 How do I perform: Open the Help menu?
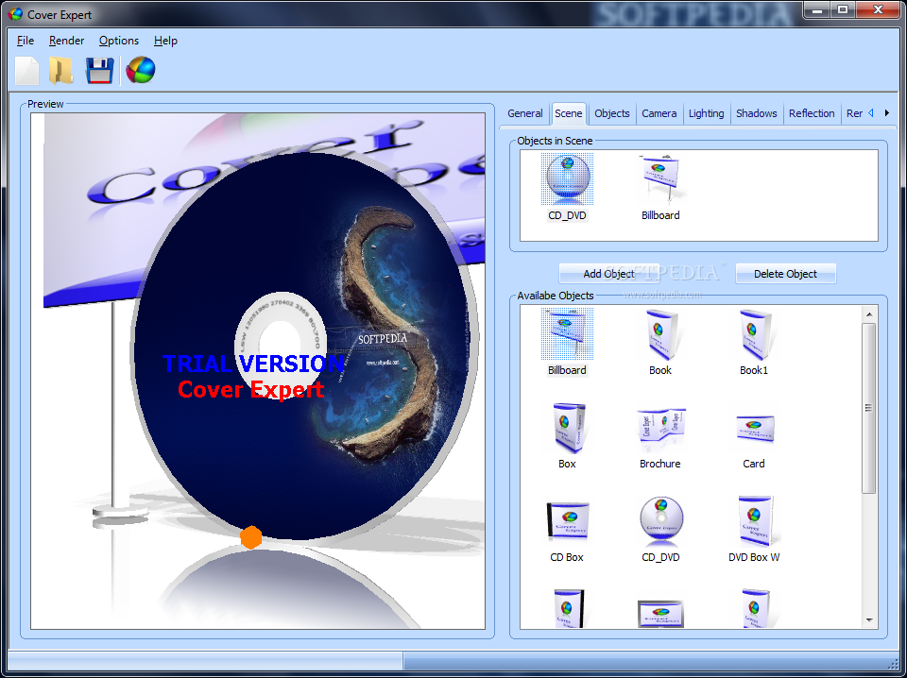[x=165, y=41]
